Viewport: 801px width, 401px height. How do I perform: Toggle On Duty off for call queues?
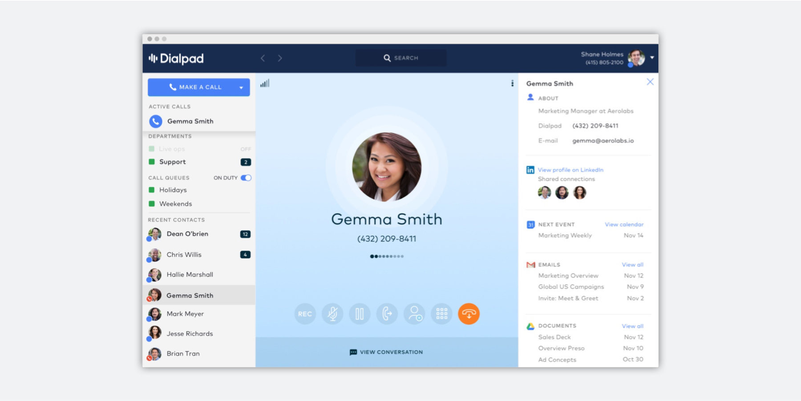(x=245, y=177)
